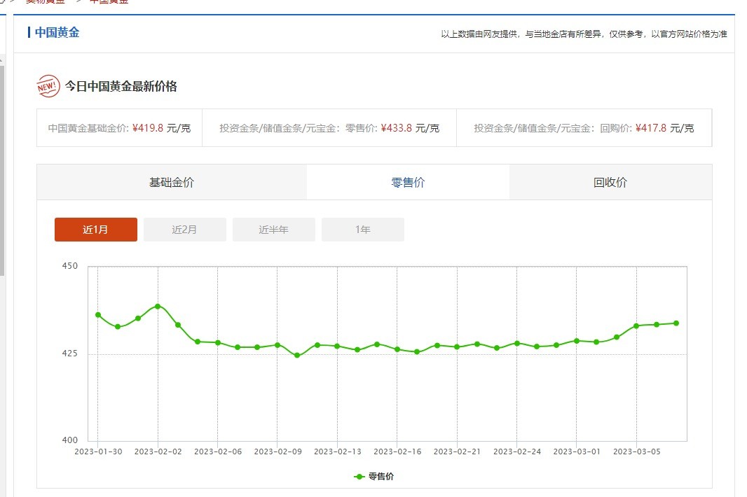
Task: Switch to the 基础金价 tab
Action: click(172, 182)
